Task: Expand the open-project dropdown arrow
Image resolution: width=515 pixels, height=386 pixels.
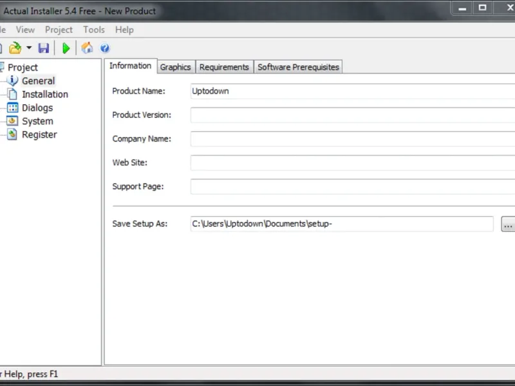Action: (x=29, y=48)
